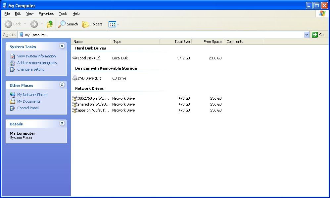Click the Up folder toolbar icon
Screen dimensions: 330x198
[x=50, y=24]
